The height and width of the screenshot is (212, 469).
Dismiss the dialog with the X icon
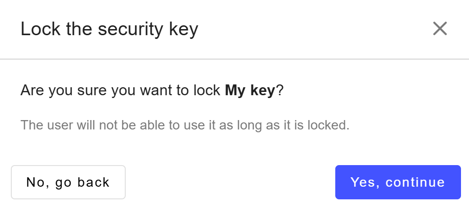point(440,29)
